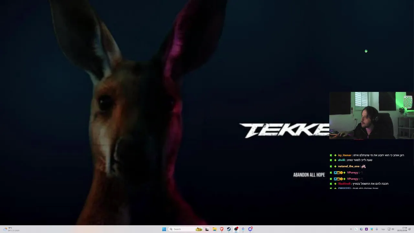The width and height of the screenshot is (414, 233).
Task: Open Steam from the taskbar
Action: 229,229
